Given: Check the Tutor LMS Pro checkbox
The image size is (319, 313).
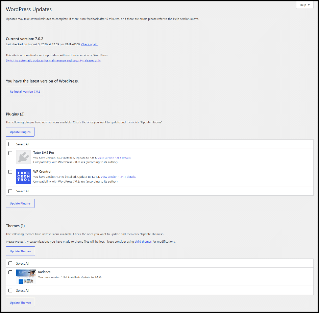Looking at the screenshot, I should tap(10, 153).
